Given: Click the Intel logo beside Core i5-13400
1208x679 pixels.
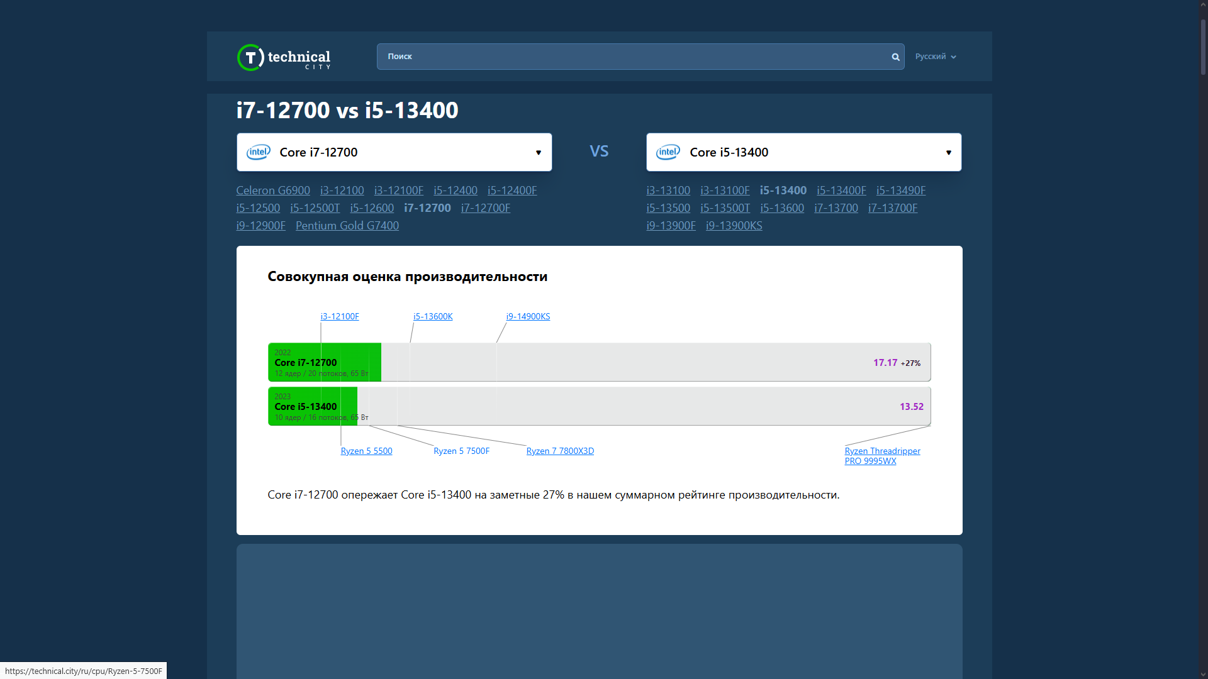Looking at the screenshot, I should pyautogui.click(x=668, y=152).
